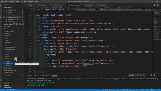
Task: Change indentation via 'Spaces: 2'
Action: tap(132, 90)
